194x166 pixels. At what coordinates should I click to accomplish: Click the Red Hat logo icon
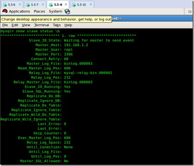coord(5,11)
